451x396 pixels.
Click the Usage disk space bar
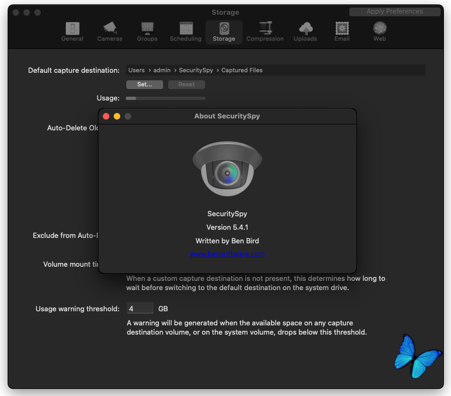[166, 98]
